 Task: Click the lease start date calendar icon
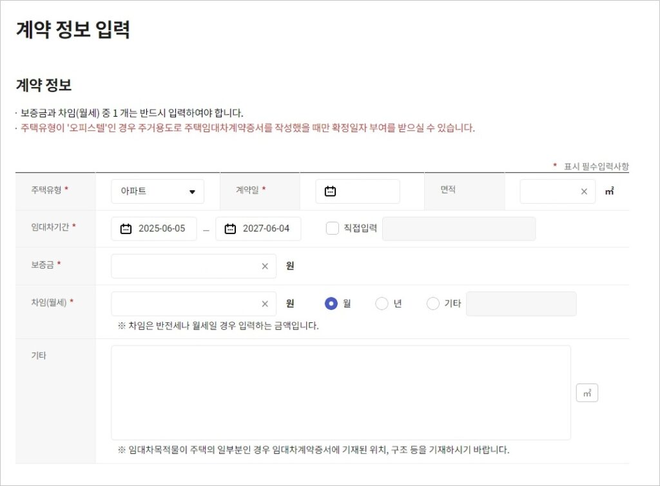coord(126,229)
